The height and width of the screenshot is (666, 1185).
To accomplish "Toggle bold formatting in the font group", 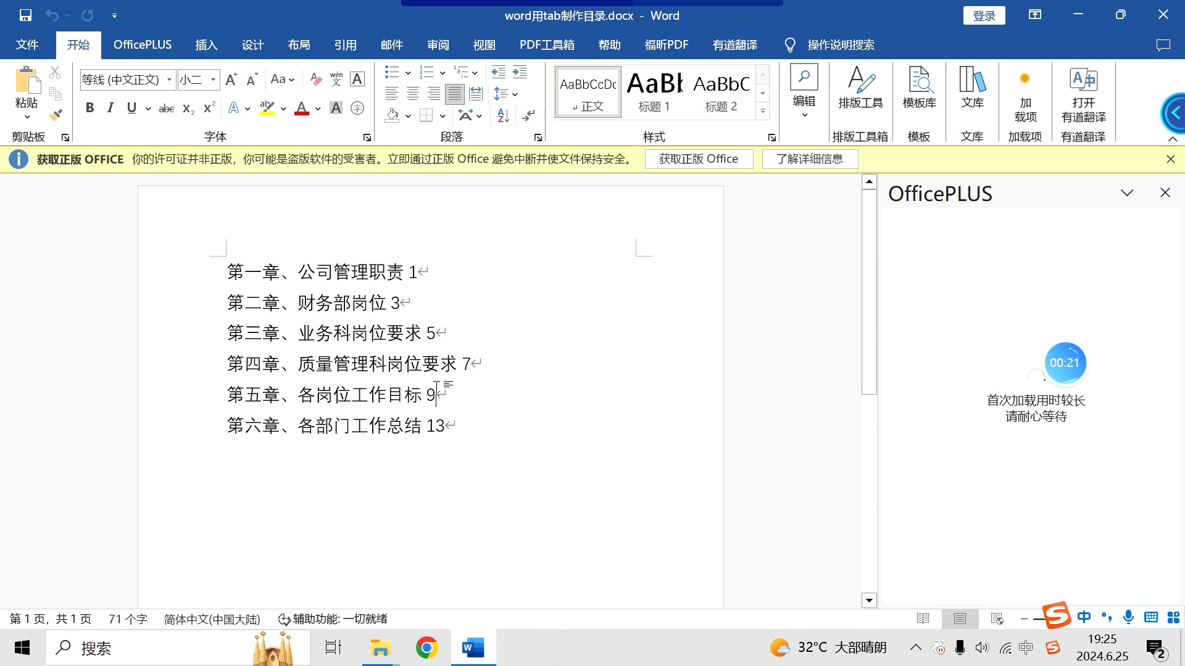I will pyautogui.click(x=89, y=108).
